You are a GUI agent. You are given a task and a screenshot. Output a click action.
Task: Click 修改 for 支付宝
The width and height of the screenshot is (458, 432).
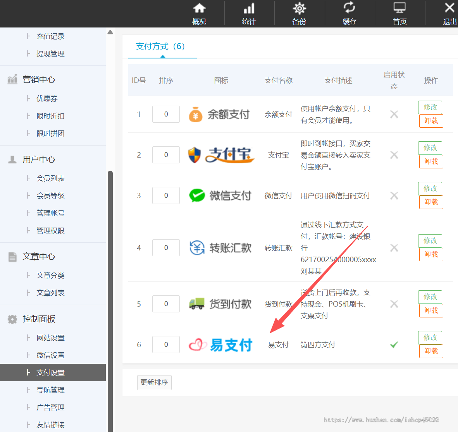pos(430,148)
